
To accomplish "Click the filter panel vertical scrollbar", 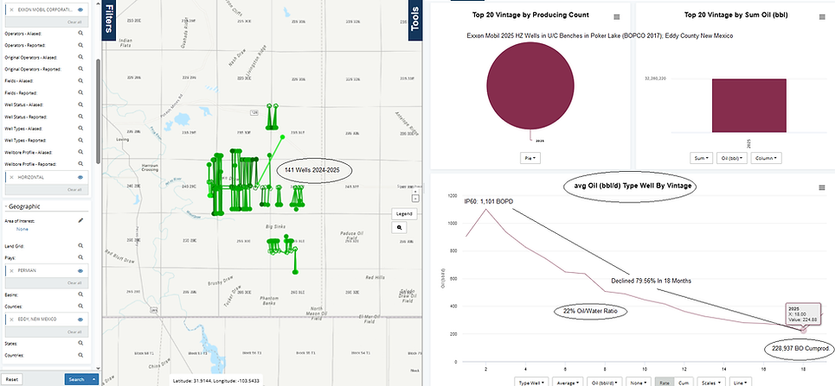I will pos(98,111).
